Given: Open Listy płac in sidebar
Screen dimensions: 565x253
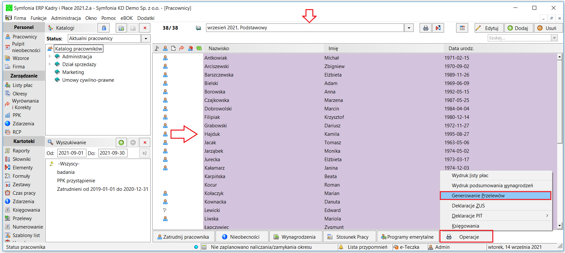Looking at the screenshot, I should pos(22,85).
